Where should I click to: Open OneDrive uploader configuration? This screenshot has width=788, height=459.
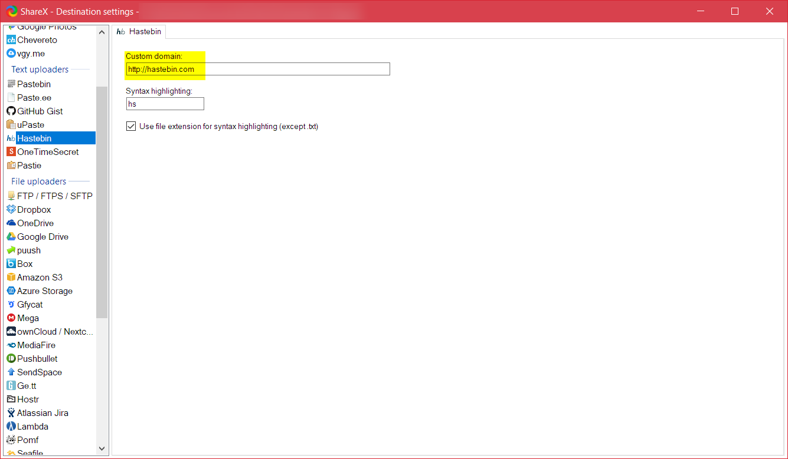(35, 223)
